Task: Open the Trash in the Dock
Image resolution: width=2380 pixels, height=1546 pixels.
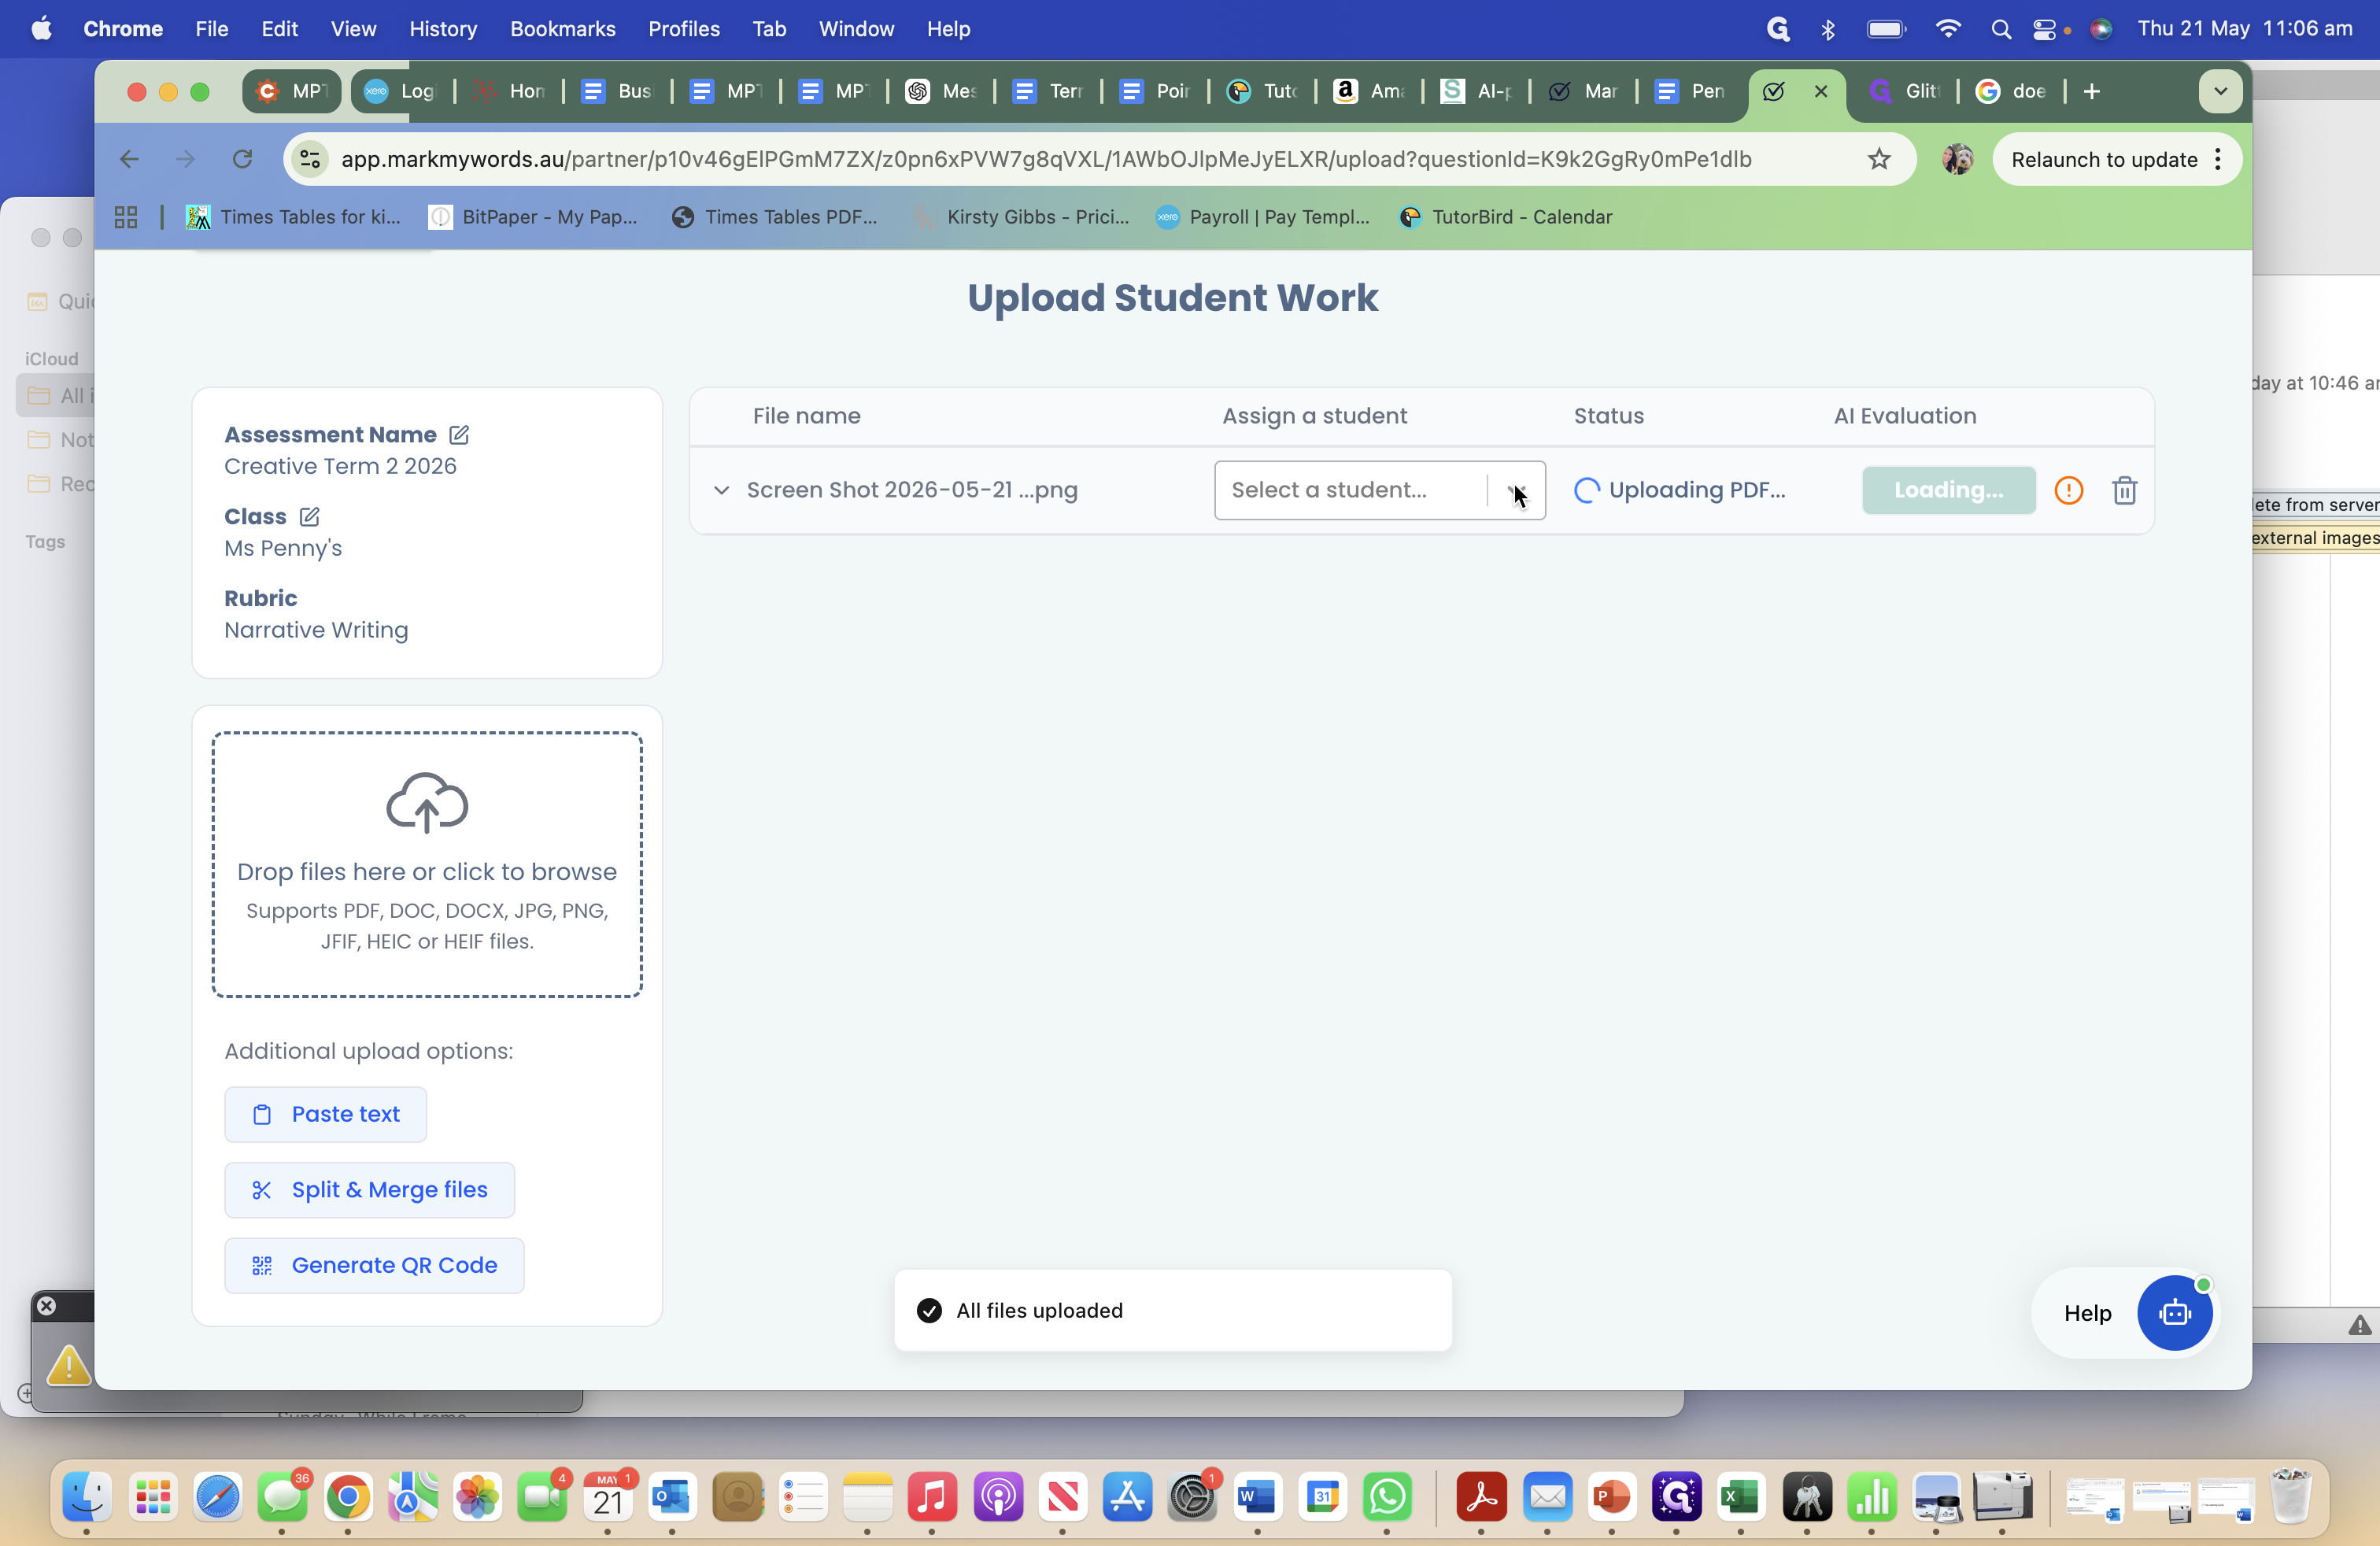Action: pos(2291,1496)
